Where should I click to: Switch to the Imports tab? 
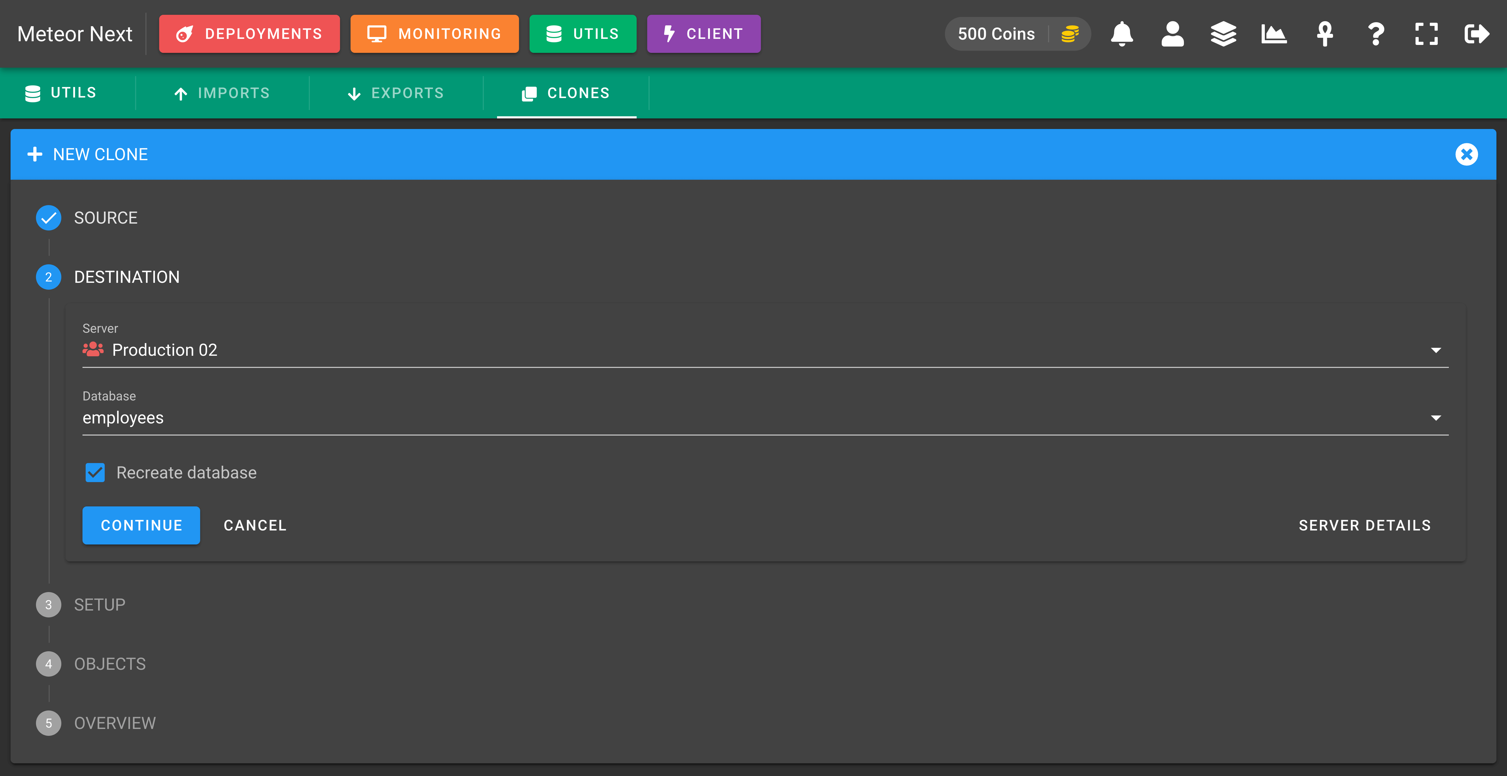tap(222, 93)
